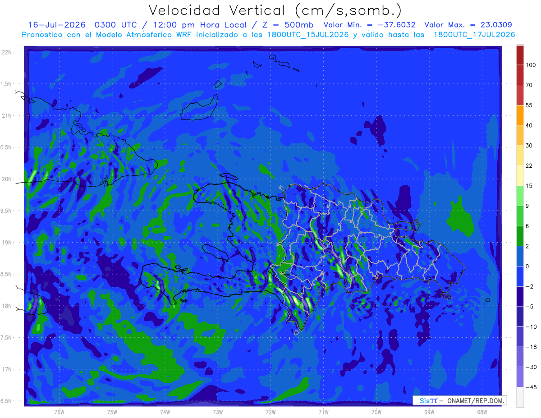Click the "22N" latitude label
Viewport: 541px width, 418px height.
(7, 52)
